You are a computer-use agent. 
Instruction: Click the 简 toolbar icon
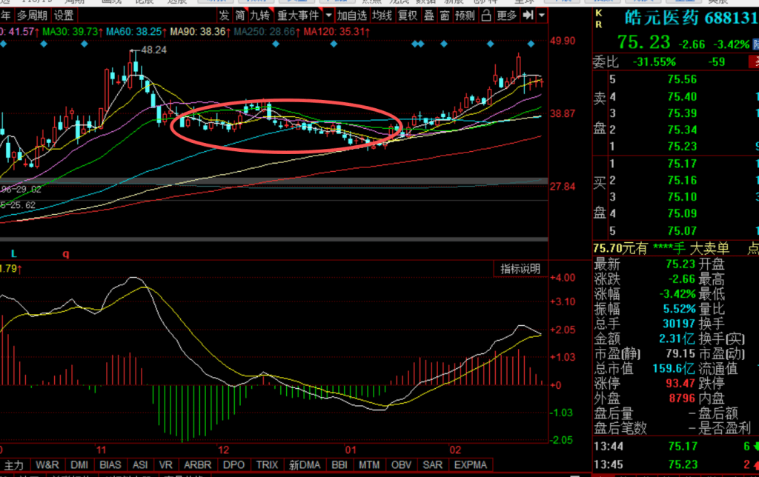(239, 15)
